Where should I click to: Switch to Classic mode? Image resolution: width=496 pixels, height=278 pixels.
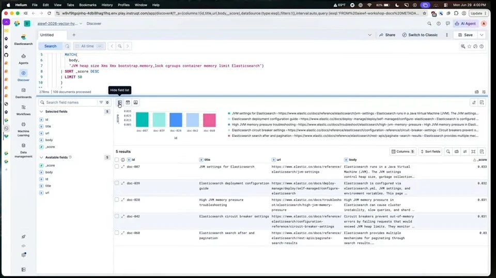pyautogui.click(x=420, y=35)
